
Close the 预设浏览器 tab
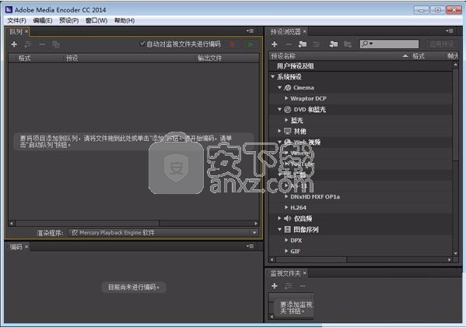click(x=305, y=31)
